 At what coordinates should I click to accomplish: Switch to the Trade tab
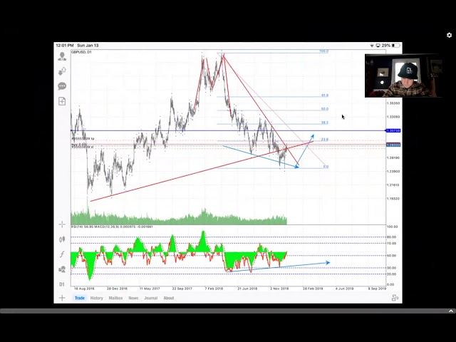80,298
